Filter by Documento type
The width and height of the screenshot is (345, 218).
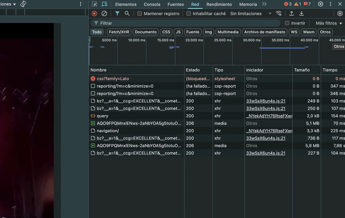tap(146, 32)
